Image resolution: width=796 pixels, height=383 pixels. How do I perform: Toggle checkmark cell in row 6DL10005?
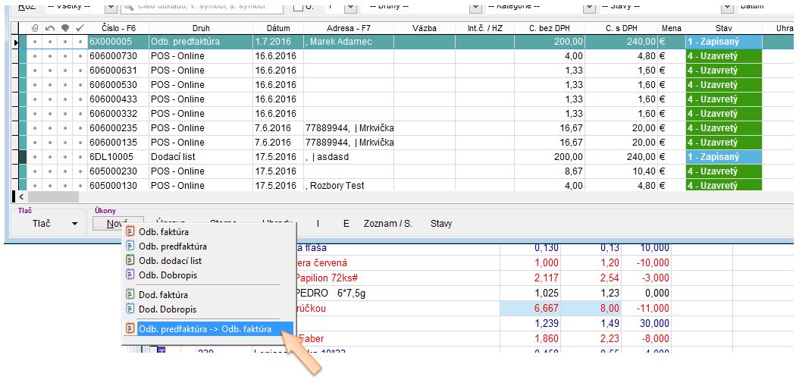click(x=80, y=157)
